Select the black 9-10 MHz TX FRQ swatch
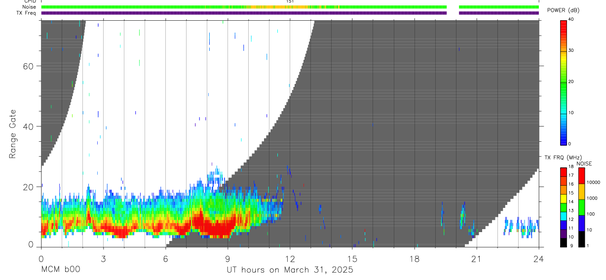 point(563,242)
